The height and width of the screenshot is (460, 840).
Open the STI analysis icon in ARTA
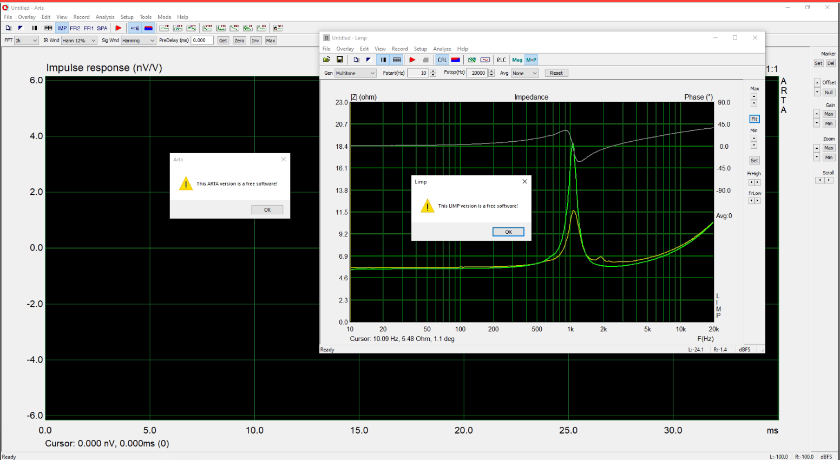pyautogui.click(x=278, y=28)
